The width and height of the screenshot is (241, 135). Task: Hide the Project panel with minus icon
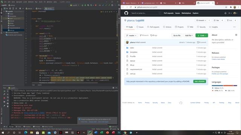point(23,8)
